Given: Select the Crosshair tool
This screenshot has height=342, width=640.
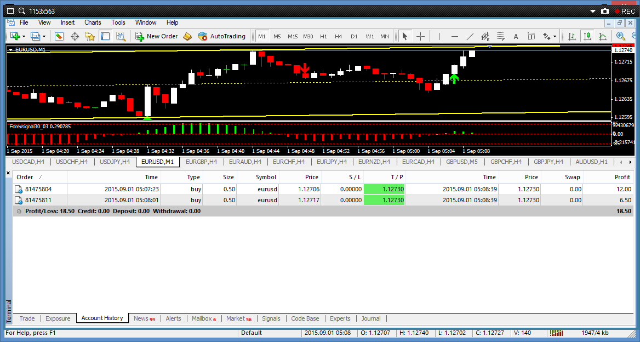Looking at the screenshot, I should [420, 36].
